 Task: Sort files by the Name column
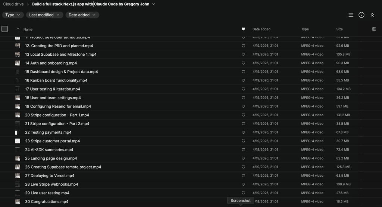click(x=28, y=29)
